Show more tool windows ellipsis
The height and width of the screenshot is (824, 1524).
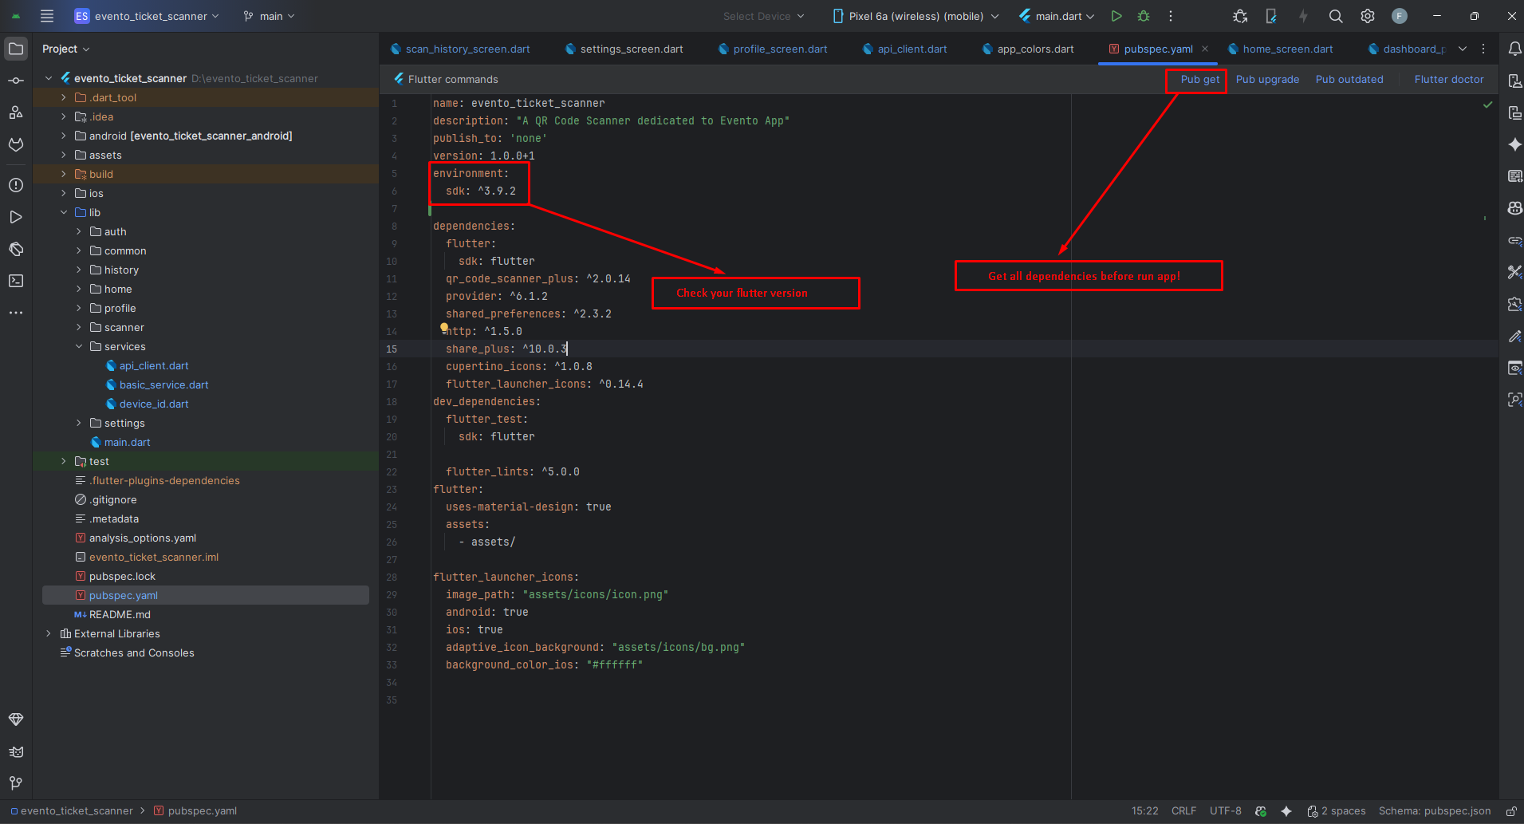[x=16, y=313]
